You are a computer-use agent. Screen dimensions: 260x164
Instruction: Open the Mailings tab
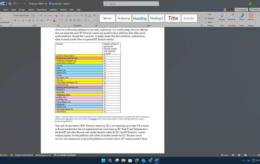coord(53,10)
